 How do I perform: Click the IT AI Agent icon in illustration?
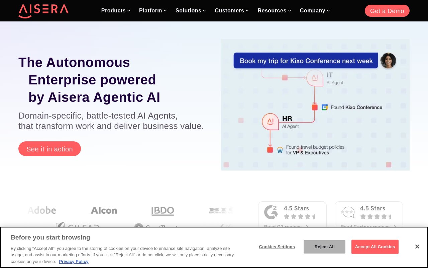coord(315,78)
